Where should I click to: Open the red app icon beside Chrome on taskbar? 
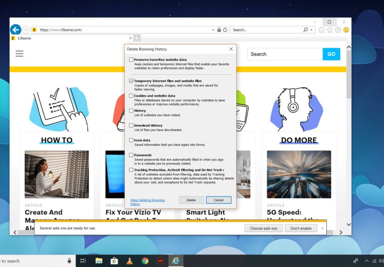[x=160, y=261]
